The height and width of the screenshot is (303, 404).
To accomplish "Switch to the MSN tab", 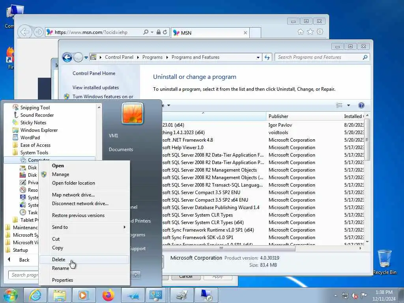I will 210,33.
